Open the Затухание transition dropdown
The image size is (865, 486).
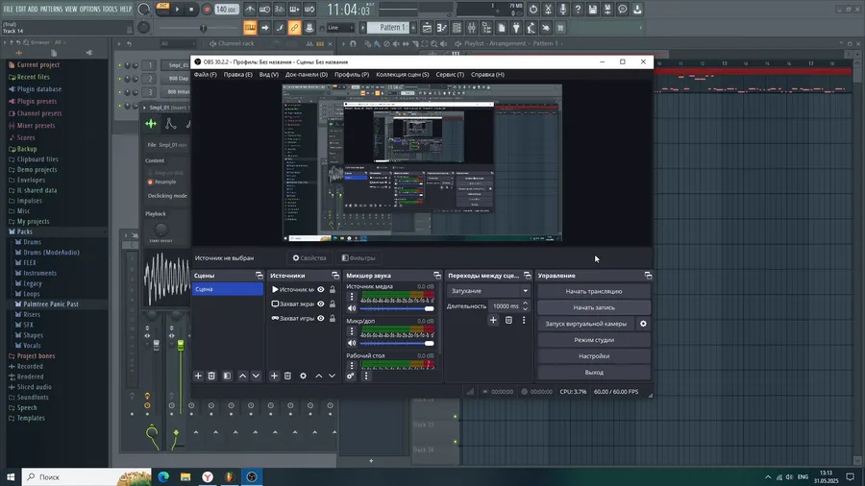point(489,291)
